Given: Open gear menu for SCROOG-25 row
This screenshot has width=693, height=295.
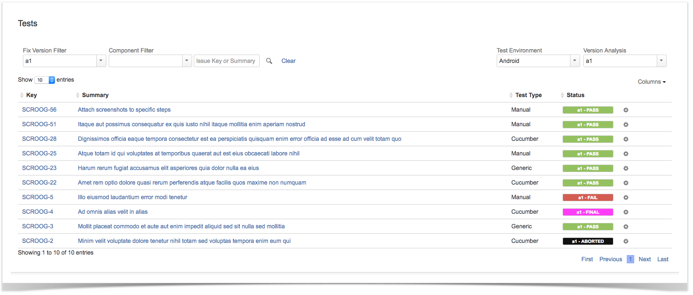Looking at the screenshot, I should (626, 154).
